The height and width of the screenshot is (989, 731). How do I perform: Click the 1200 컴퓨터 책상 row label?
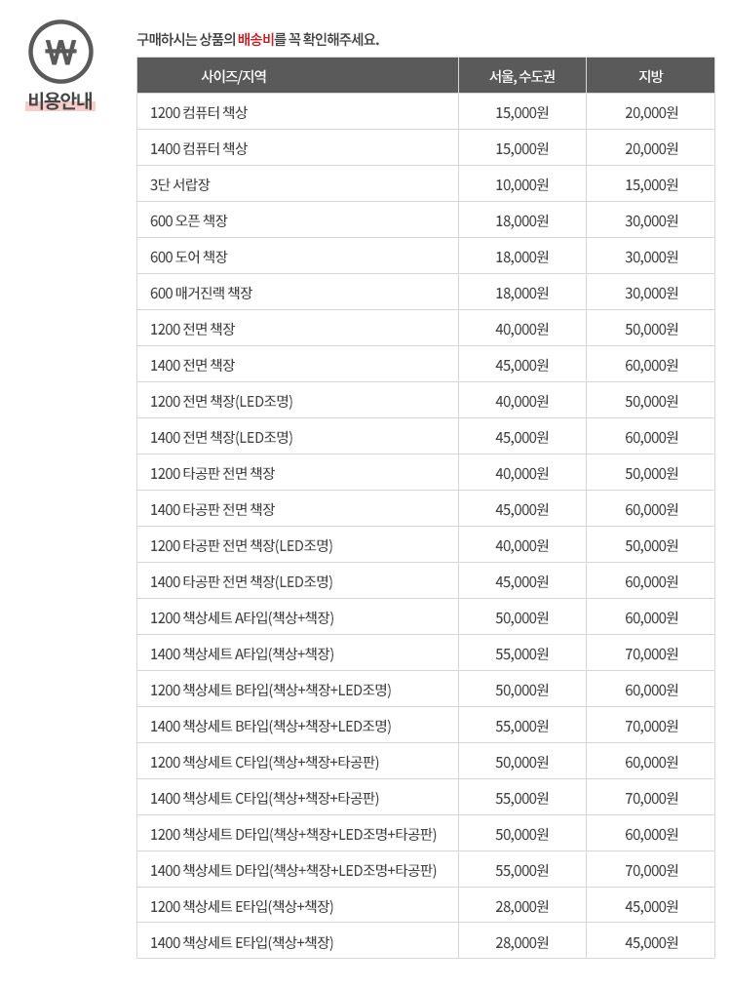pyautogui.click(x=199, y=112)
